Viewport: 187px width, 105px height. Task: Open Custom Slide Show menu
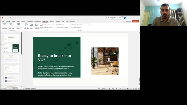pyautogui.click(x=19, y=26)
